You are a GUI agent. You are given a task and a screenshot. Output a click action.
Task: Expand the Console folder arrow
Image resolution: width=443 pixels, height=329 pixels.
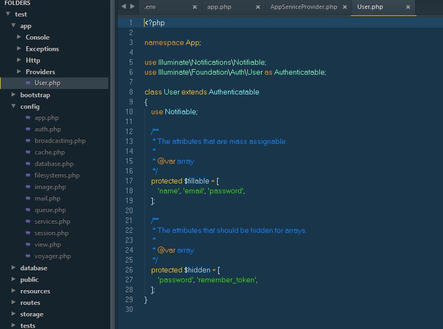19,37
